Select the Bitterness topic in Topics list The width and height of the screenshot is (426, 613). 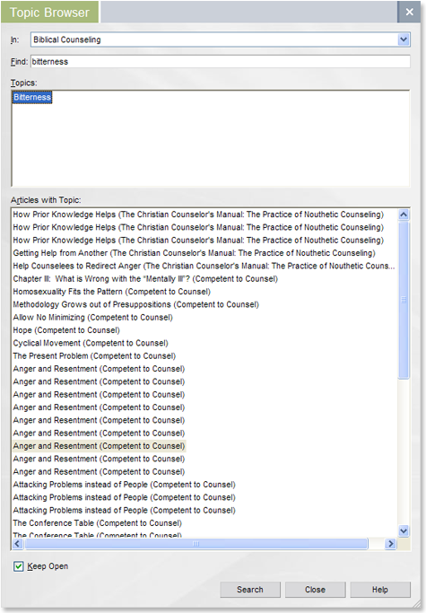(x=32, y=97)
